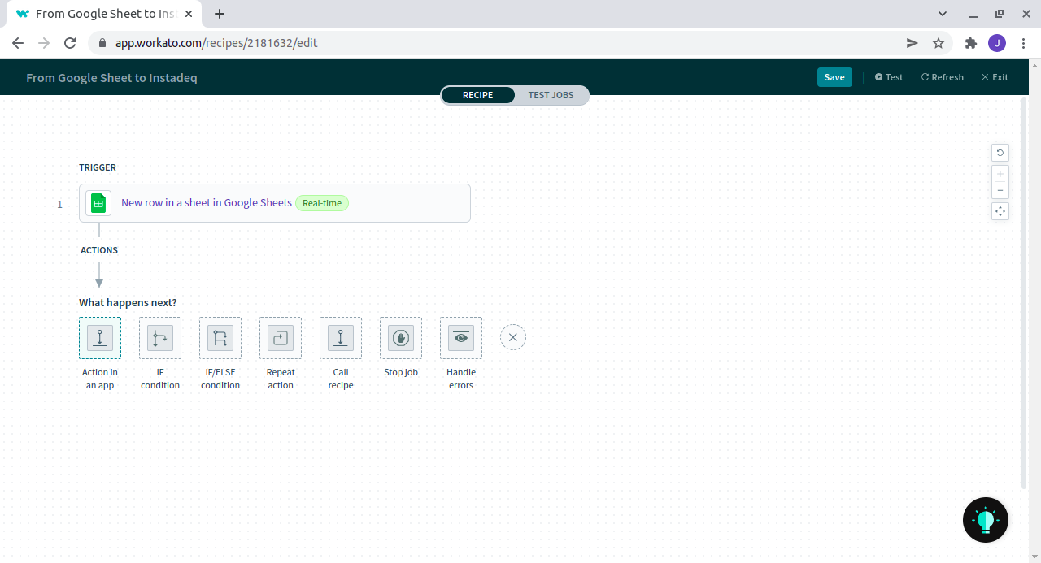Exit the recipe editor
Screen dimensions: 1041x563
point(995,77)
